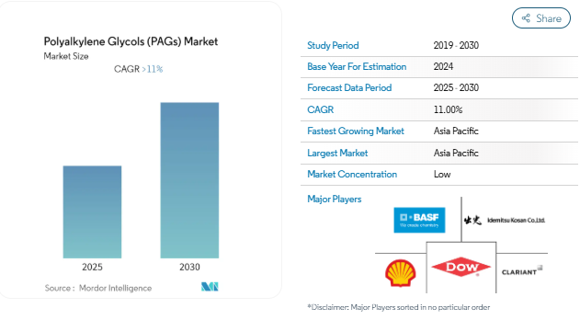Viewport: 580px width, 331px height.
Task: Click the CAGR >11% chart annotation
Action: [x=139, y=69]
